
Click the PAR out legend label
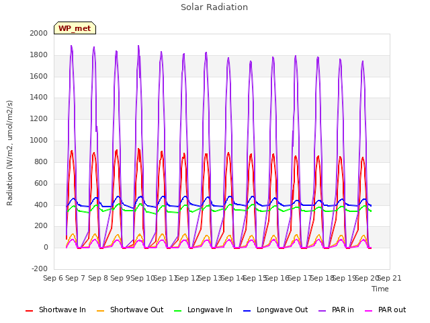392,310
